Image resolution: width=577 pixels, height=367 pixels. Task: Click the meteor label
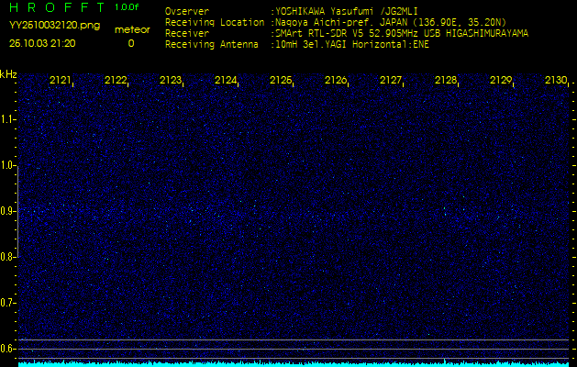click(x=130, y=29)
